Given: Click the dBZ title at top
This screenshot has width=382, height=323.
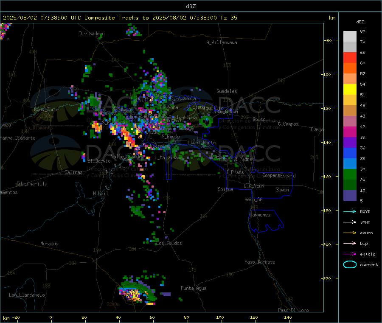Looking at the screenshot, I should (191, 6).
